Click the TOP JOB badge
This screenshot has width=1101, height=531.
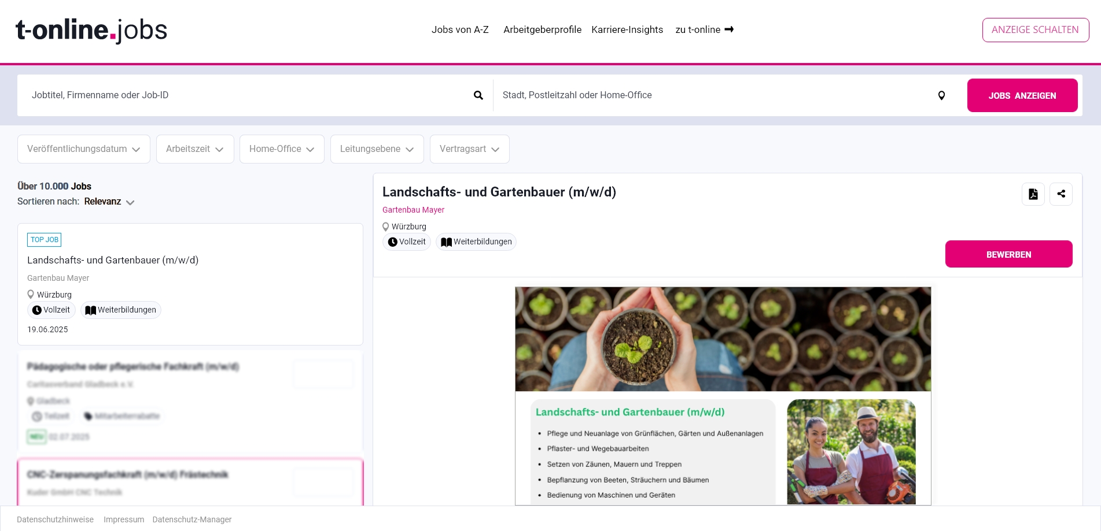[45, 240]
